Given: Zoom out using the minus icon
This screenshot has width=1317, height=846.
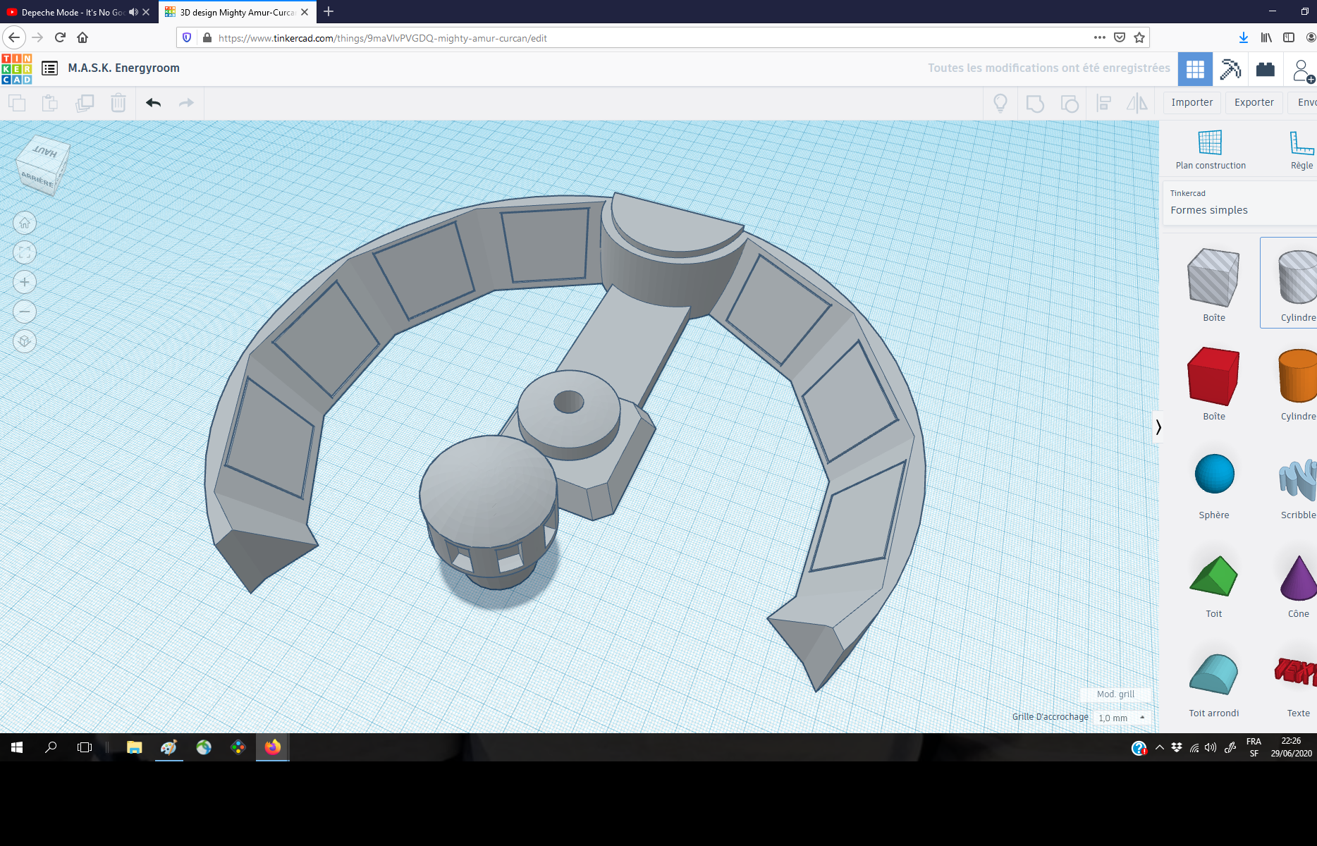Looking at the screenshot, I should pos(25,312).
